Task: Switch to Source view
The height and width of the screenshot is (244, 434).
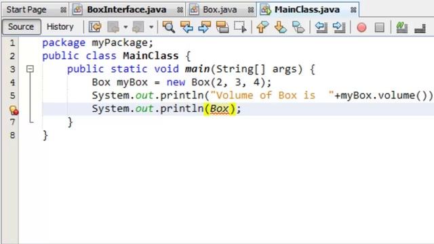Action: [x=21, y=27]
